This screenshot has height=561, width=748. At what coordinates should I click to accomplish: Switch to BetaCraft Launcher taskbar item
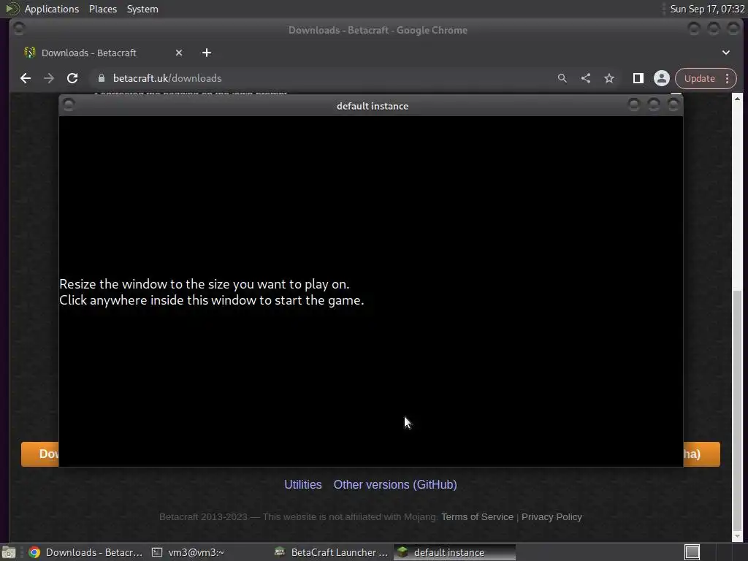[332, 552]
